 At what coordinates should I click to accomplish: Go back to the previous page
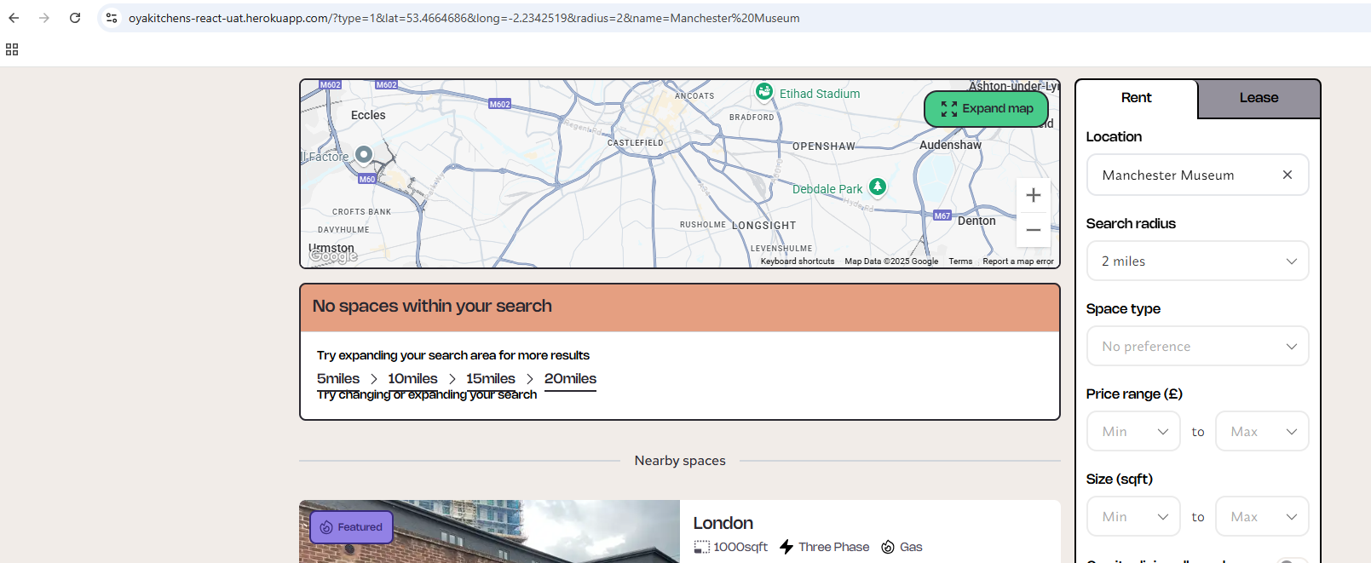[x=14, y=18]
